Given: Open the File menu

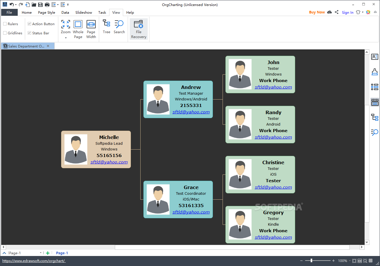Looking at the screenshot, I should (x=9, y=12).
